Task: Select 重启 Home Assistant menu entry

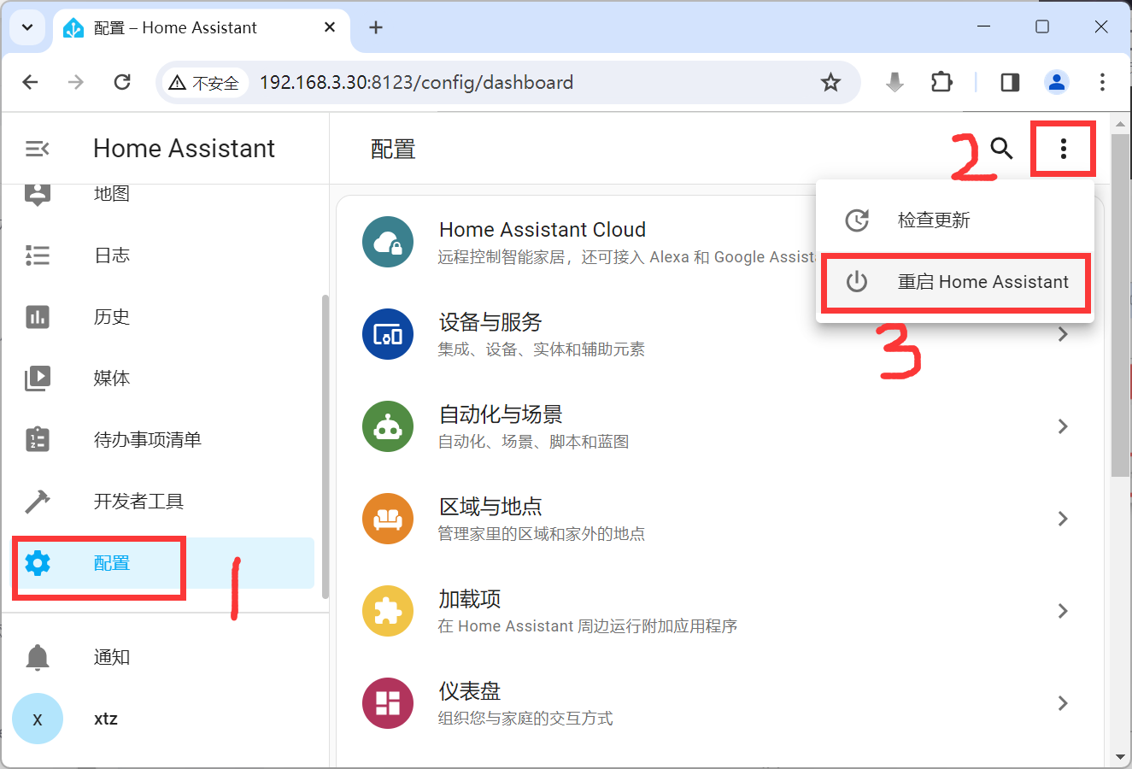Action: (955, 281)
